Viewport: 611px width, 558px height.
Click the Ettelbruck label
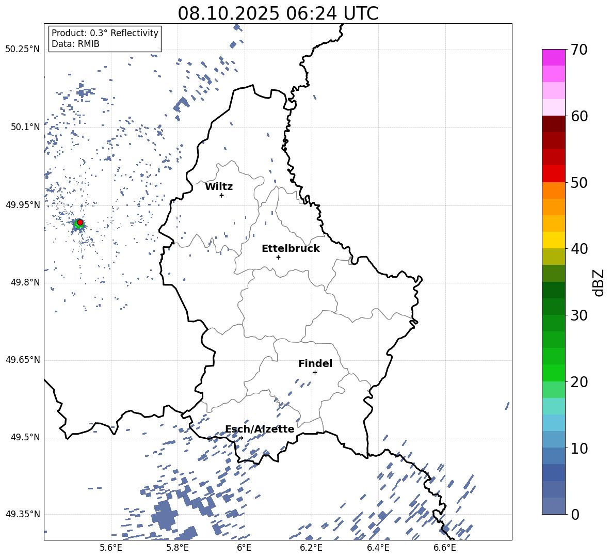[291, 248]
